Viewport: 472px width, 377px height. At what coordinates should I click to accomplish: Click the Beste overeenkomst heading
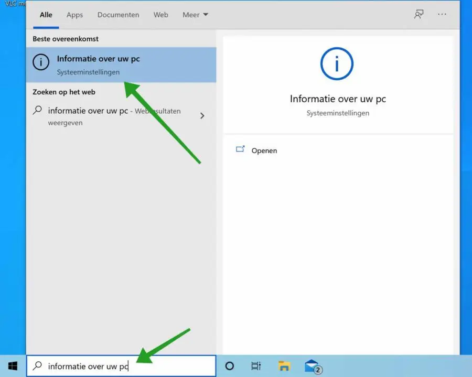[x=66, y=39]
